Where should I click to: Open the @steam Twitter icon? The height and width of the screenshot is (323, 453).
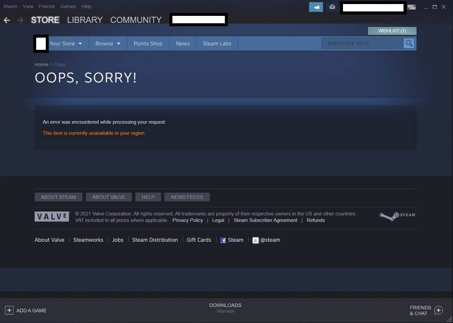point(255,240)
